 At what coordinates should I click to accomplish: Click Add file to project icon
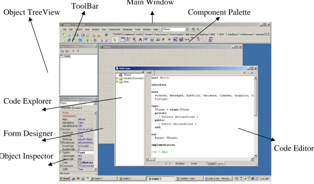tap(94, 35)
